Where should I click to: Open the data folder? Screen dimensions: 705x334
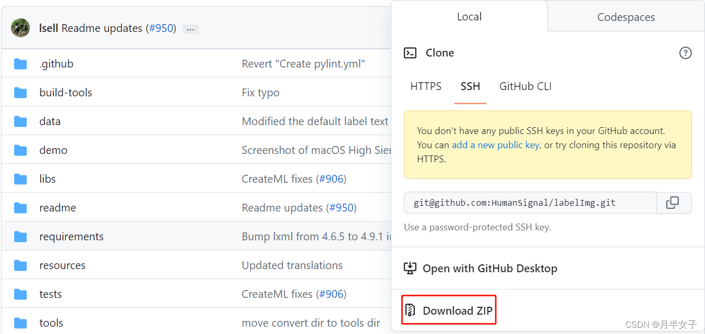(50, 121)
